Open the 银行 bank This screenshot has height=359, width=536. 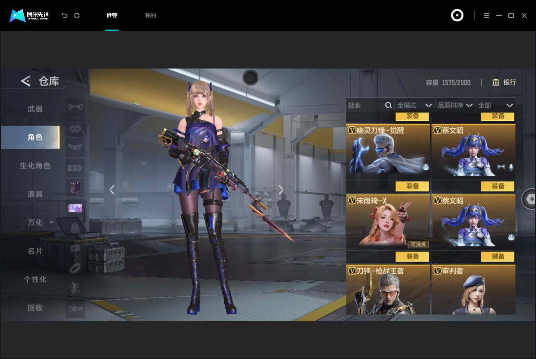[x=504, y=82]
